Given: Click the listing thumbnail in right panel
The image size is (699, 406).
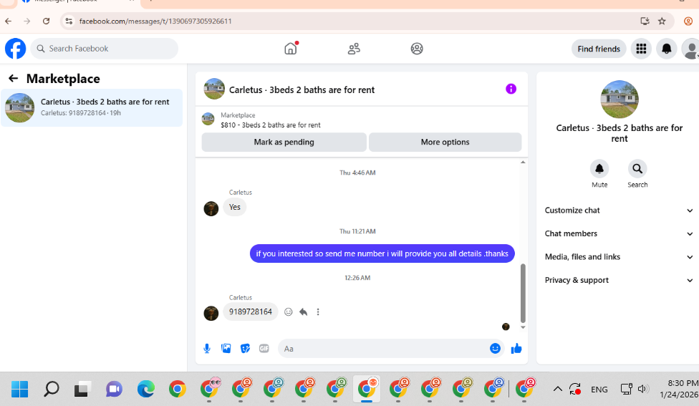Looking at the screenshot, I should tap(620, 99).
